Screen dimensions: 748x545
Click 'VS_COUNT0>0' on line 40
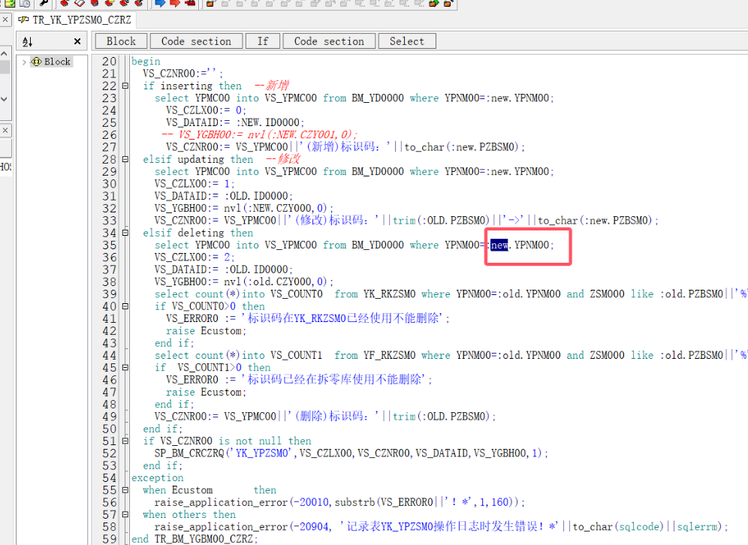pos(204,306)
